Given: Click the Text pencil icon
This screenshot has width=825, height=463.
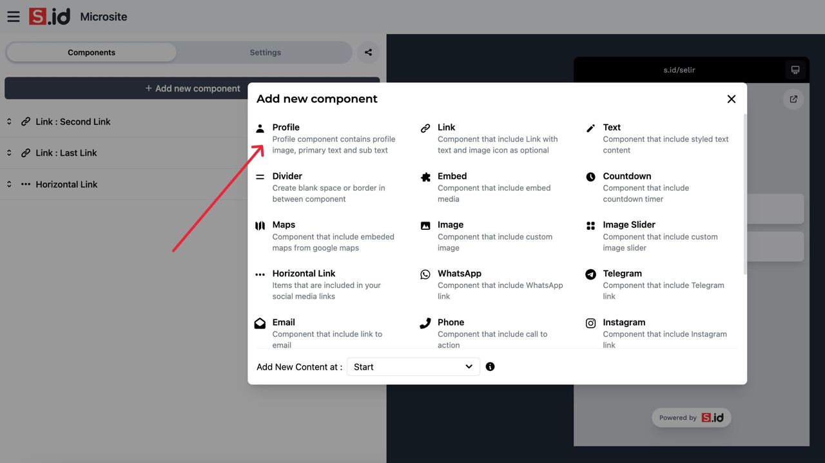Looking at the screenshot, I should point(590,128).
